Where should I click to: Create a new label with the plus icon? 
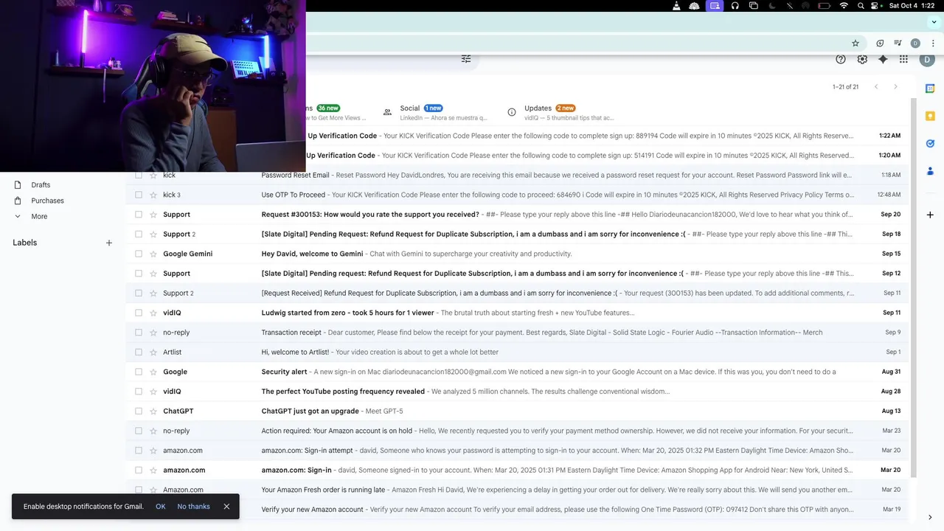[109, 243]
